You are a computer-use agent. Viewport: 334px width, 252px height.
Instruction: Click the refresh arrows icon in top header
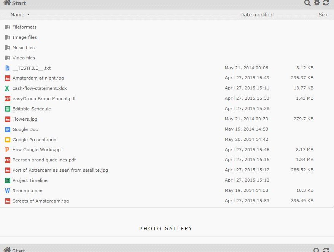(x=326, y=3)
